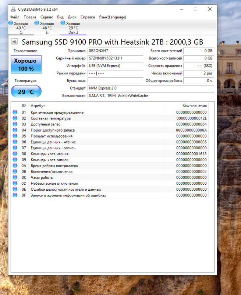
Task: Click the status orb of attribute 01
Action: (15, 112)
